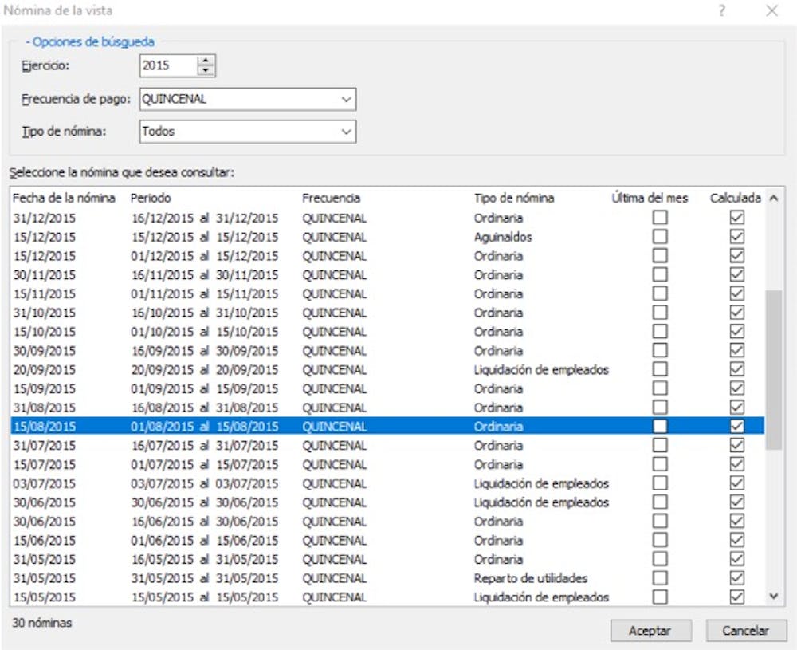Click the Tipo de nómina column header
This screenshot has height=650, width=797.
point(514,198)
